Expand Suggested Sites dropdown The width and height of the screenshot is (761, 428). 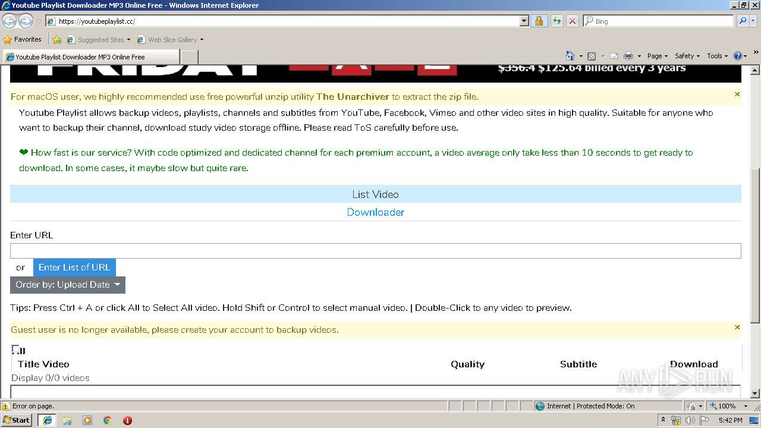(x=128, y=40)
